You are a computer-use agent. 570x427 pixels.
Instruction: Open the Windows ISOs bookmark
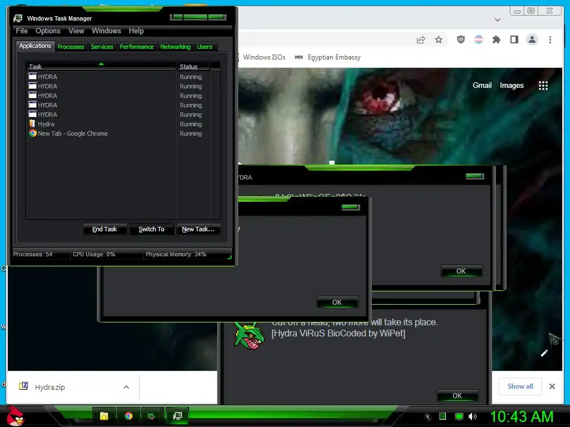264,57
